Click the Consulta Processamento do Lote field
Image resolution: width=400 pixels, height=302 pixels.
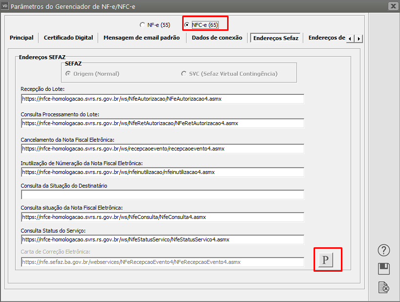tap(163, 123)
